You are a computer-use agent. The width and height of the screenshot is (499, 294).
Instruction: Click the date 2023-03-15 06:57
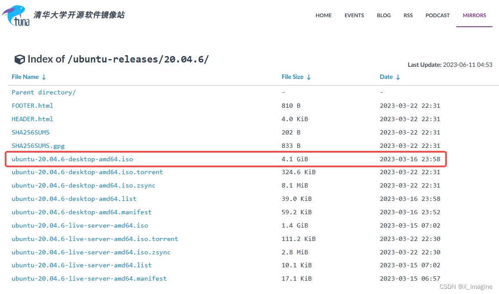(x=410, y=278)
